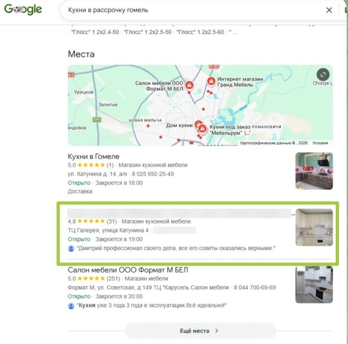Click 5,0 star rating of Кухни в Гомеле
This screenshot has height=344, width=348.
tap(90, 165)
